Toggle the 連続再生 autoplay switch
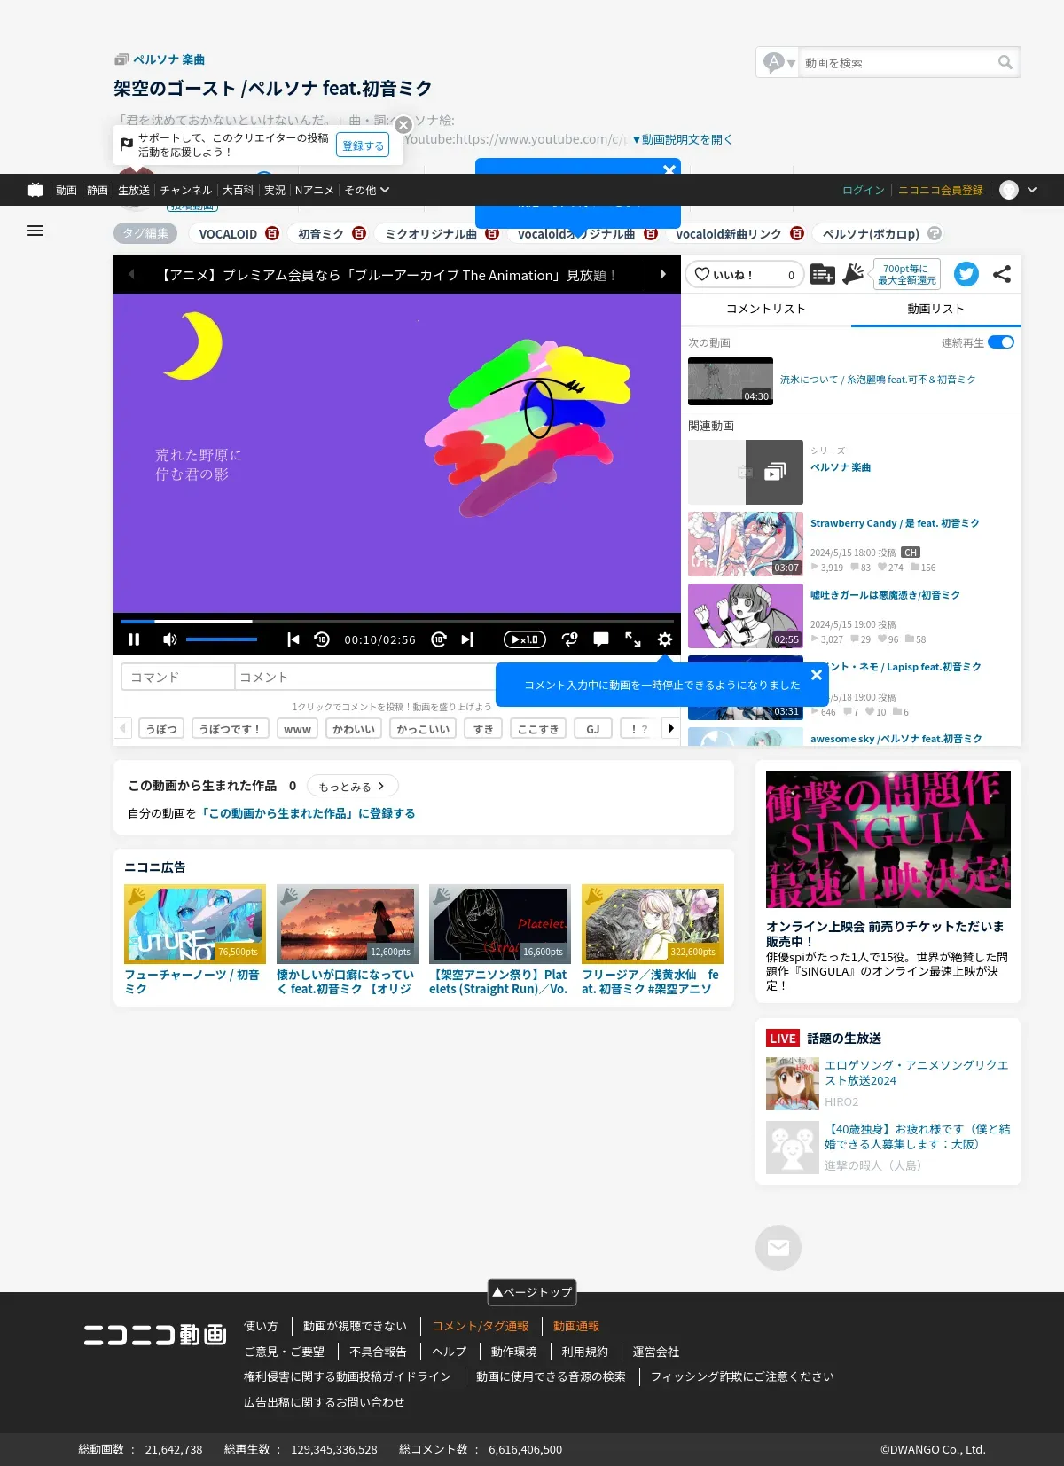Viewport: 1064px width, 1466px height. (x=1001, y=342)
